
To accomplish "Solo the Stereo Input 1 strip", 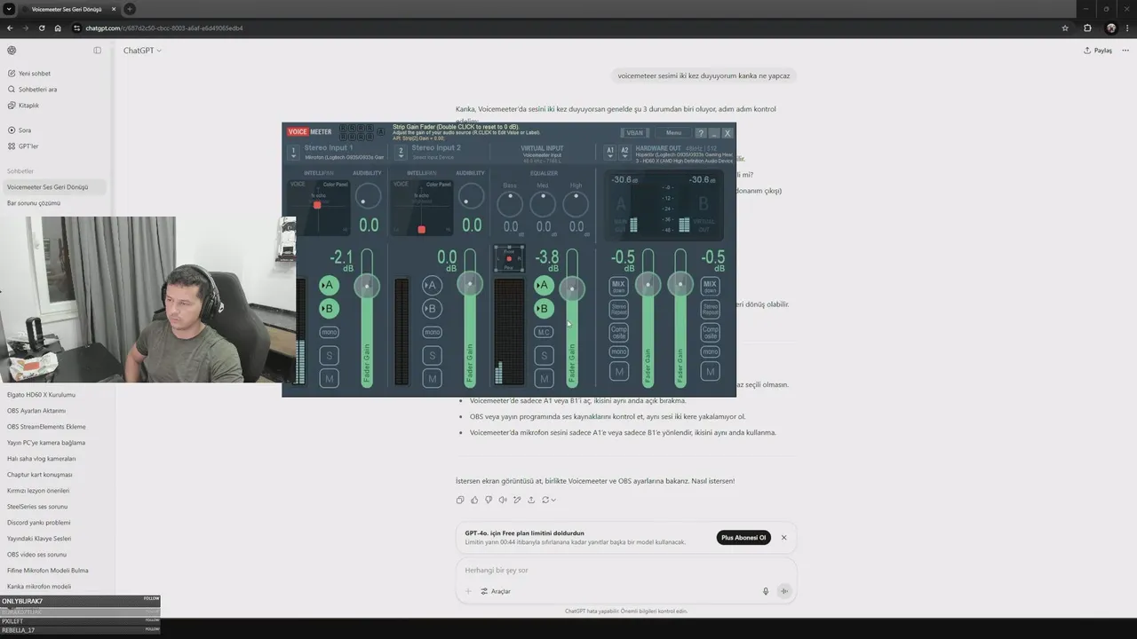I will 330,356.
